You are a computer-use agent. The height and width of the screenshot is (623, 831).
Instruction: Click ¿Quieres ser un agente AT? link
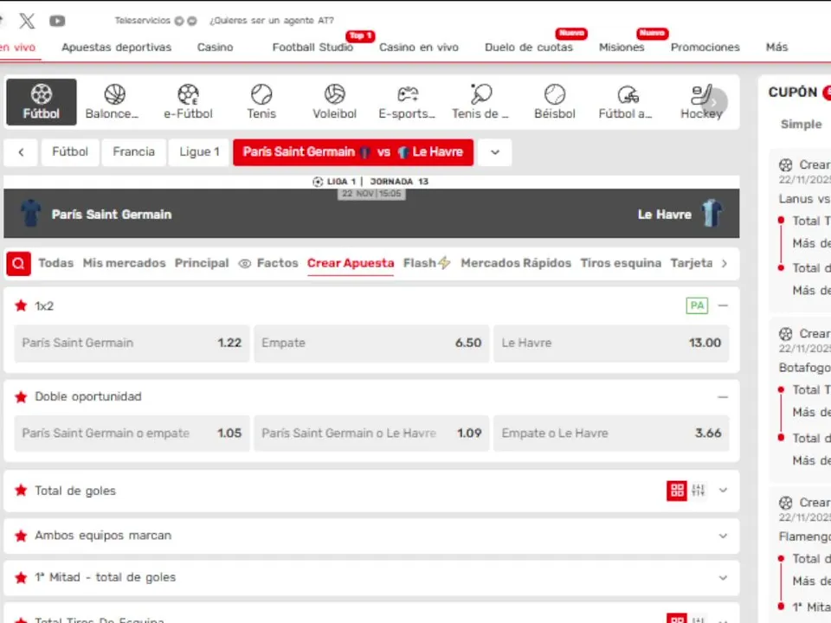(271, 21)
